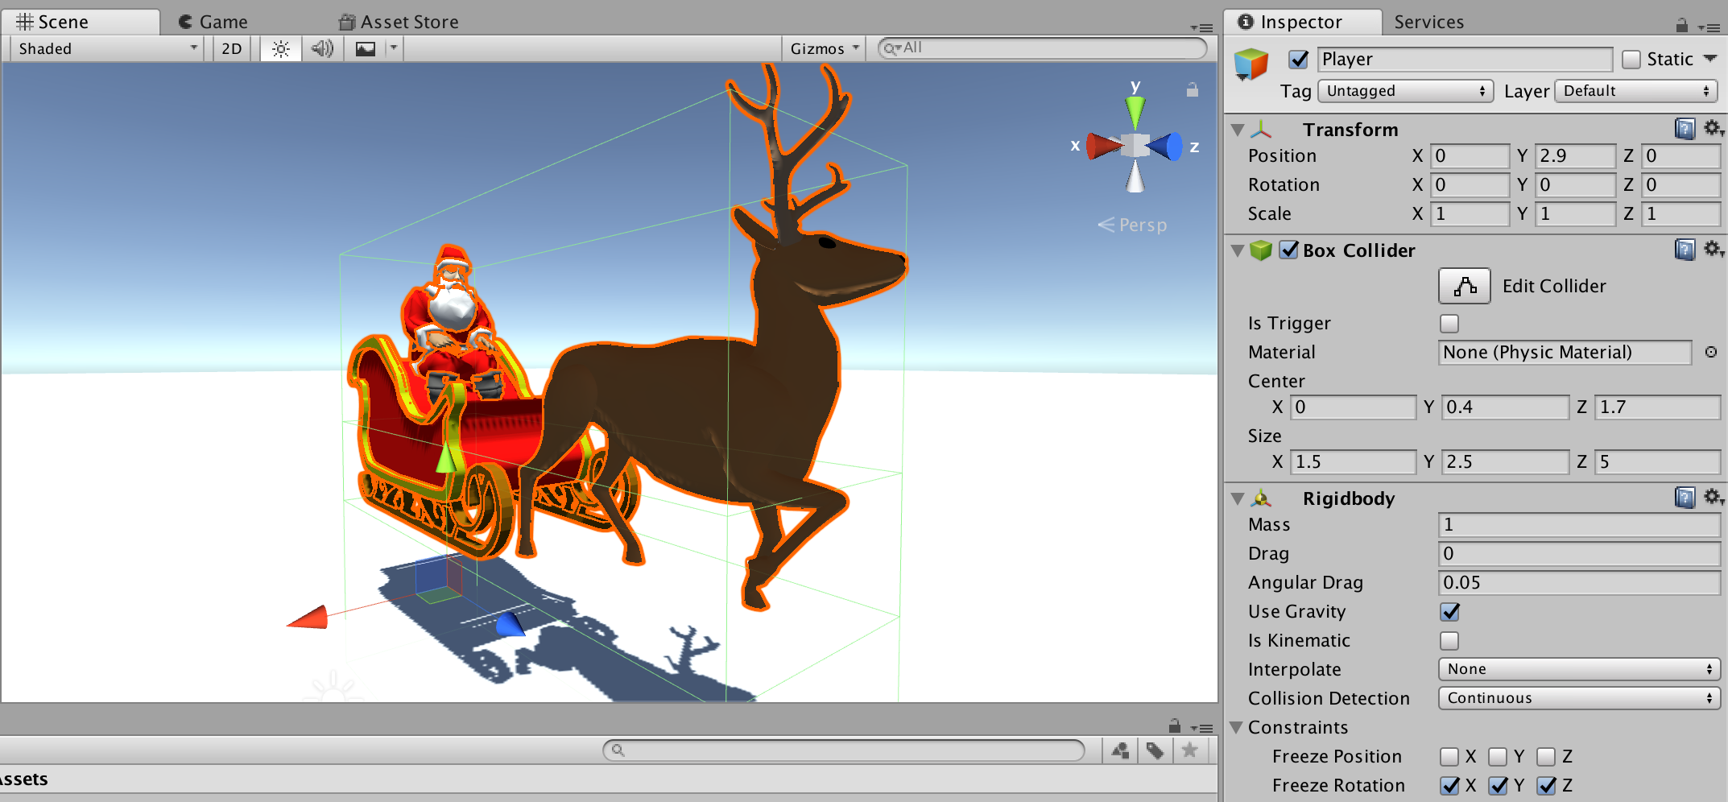Save search favorite star icon
This screenshot has width=1728, height=802.
tap(1190, 750)
